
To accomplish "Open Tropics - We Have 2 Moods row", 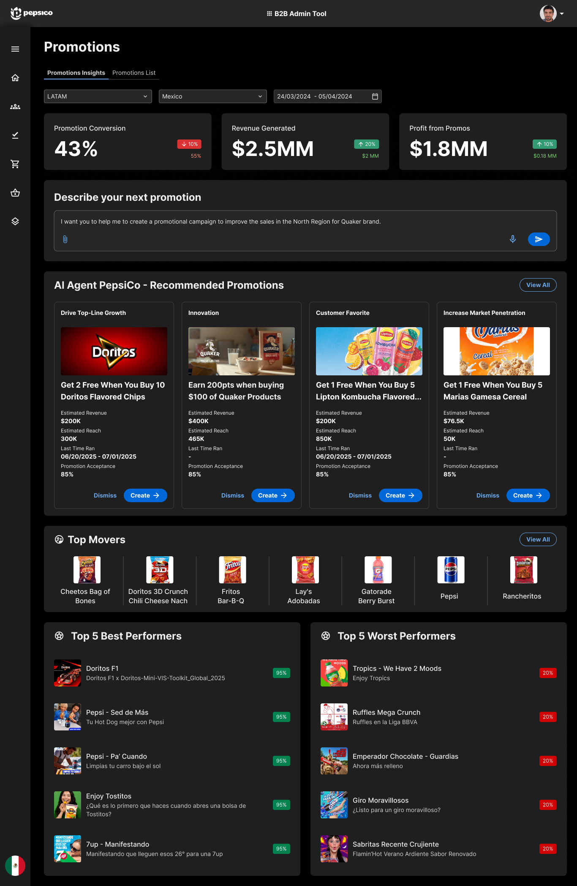I will (x=438, y=673).
